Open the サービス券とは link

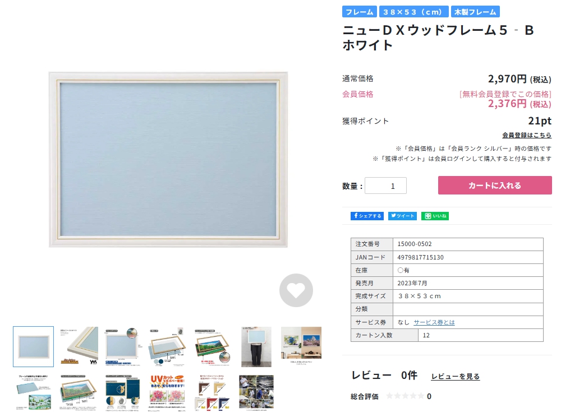[434, 322]
